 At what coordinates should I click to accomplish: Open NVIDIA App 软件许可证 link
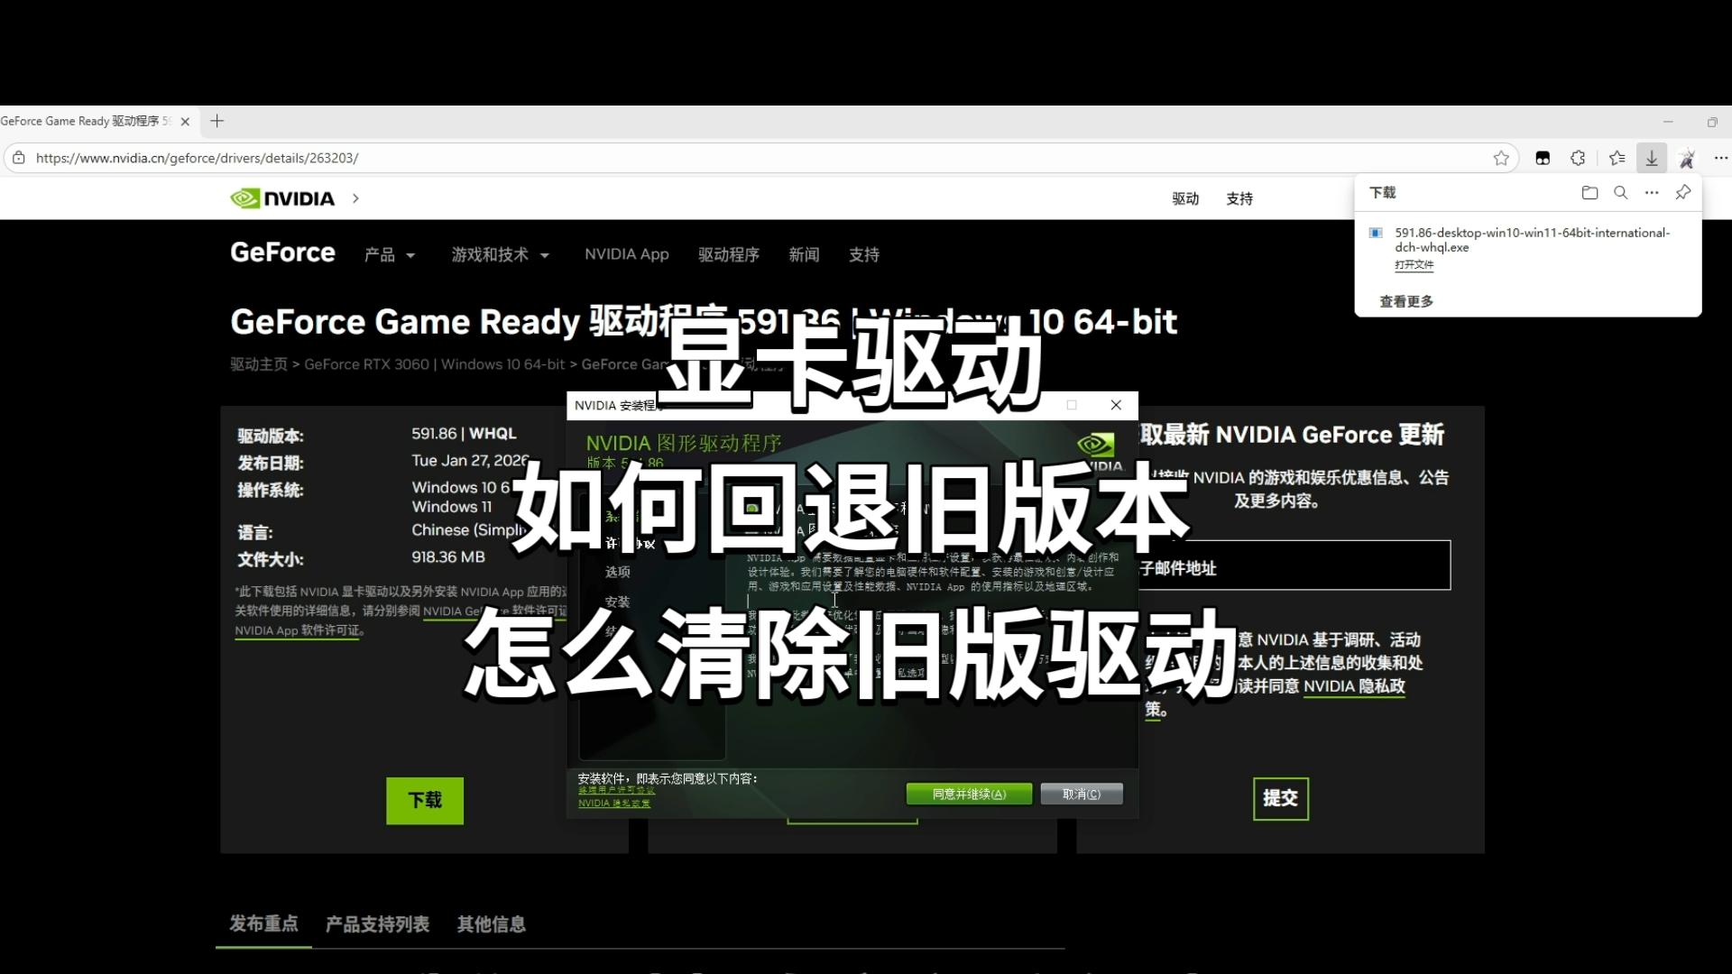(298, 630)
